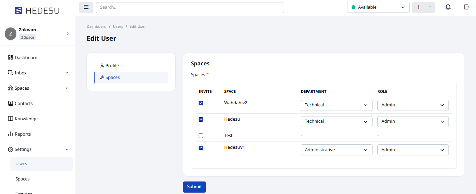Uncheck invite for Wahdah v2 space

click(201, 103)
